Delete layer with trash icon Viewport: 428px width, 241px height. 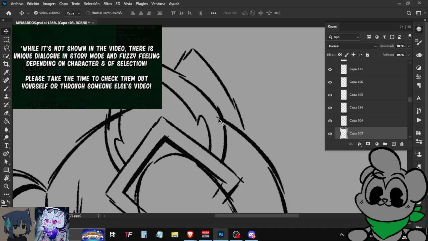(402, 144)
